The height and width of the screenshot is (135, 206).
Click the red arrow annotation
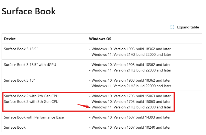coord(83,106)
